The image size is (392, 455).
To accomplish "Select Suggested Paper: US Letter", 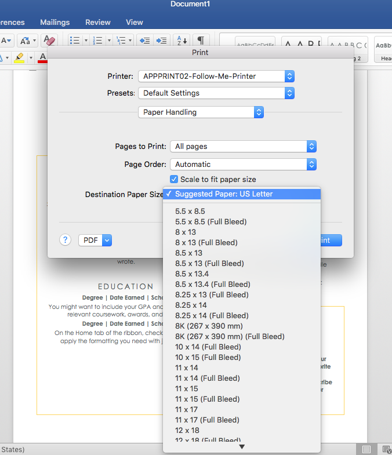I will click(242, 194).
